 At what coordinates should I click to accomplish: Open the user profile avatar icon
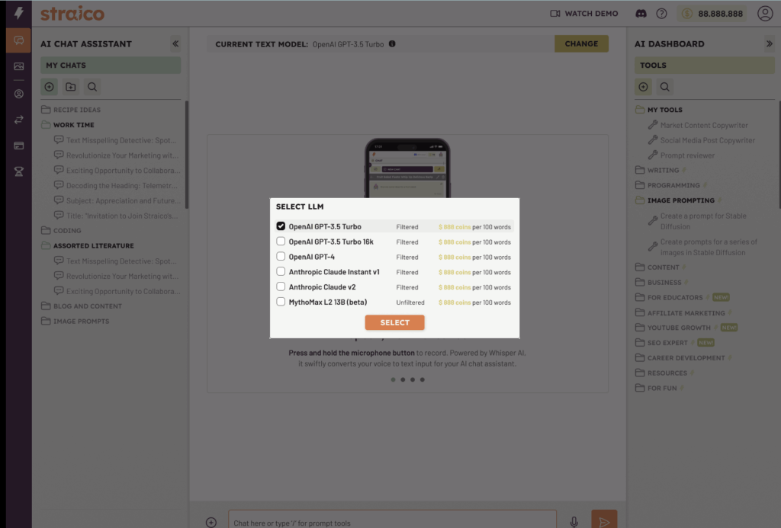click(x=765, y=14)
